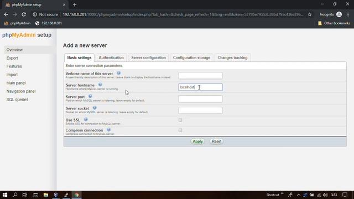Open the Windows Start menu

[5, 195]
